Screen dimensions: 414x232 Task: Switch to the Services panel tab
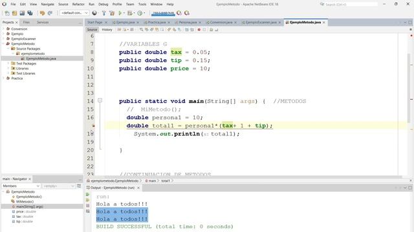tap(43, 23)
